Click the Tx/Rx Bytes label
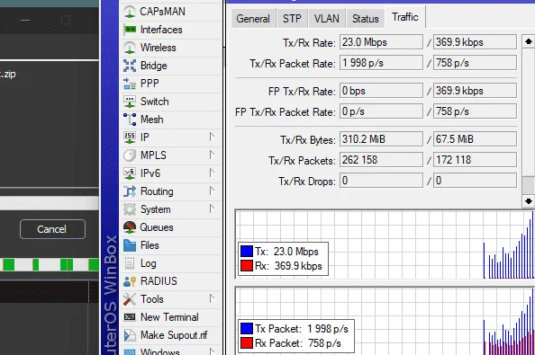The height and width of the screenshot is (355, 535). click(x=308, y=140)
